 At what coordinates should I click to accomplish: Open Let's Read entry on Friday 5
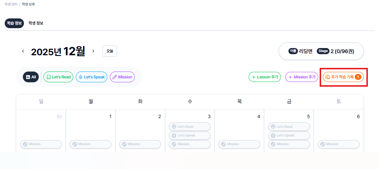pyautogui.click(x=289, y=127)
